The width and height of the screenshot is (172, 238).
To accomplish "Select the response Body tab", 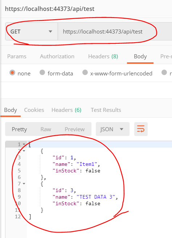I will tap(11, 110).
